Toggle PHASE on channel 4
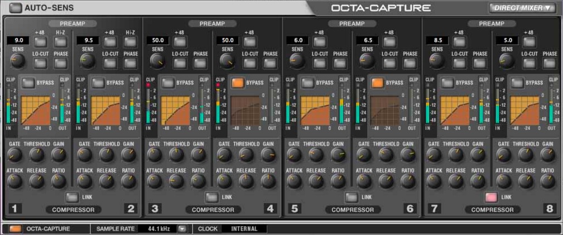This screenshot has width=563, height=235. coord(271,63)
